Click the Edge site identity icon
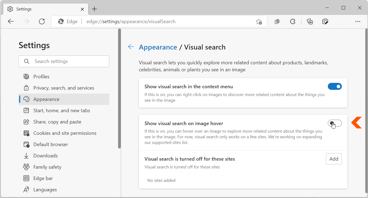Image resolution: width=368 pixels, height=198 pixels. pyautogui.click(x=61, y=22)
